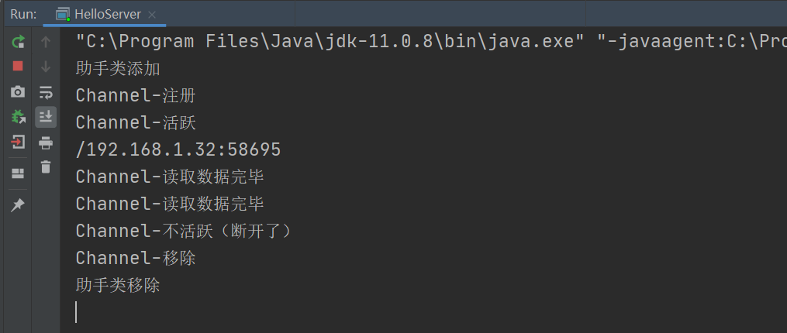Viewport: 787px width, 333px height.
Task: Click the camera thread dump icon
Action: coord(17,92)
